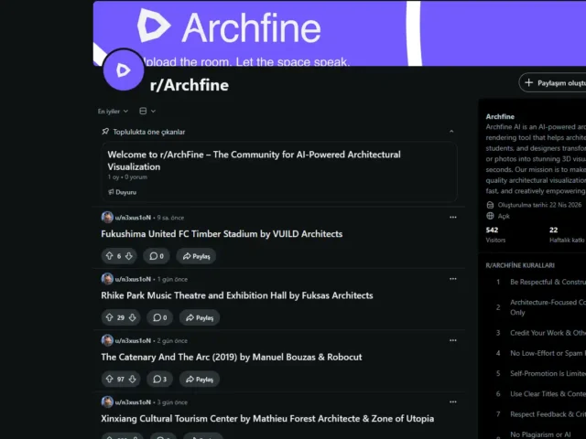Click the u/n3xus1oN avatar on the 2 gün önce post
The width and height of the screenshot is (586, 439).
tap(107, 340)
